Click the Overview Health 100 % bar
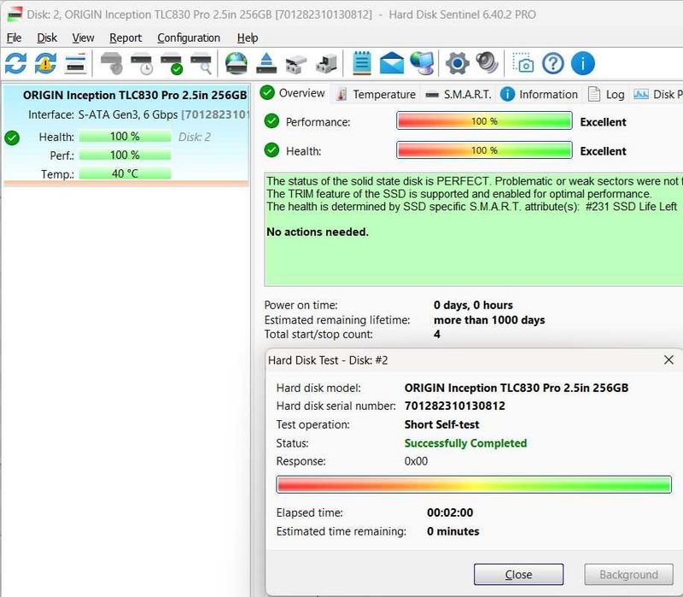683x597 pixels. (484, 150)
